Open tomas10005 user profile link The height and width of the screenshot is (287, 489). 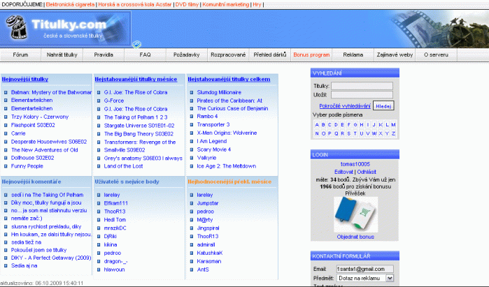tap(355, 164)
